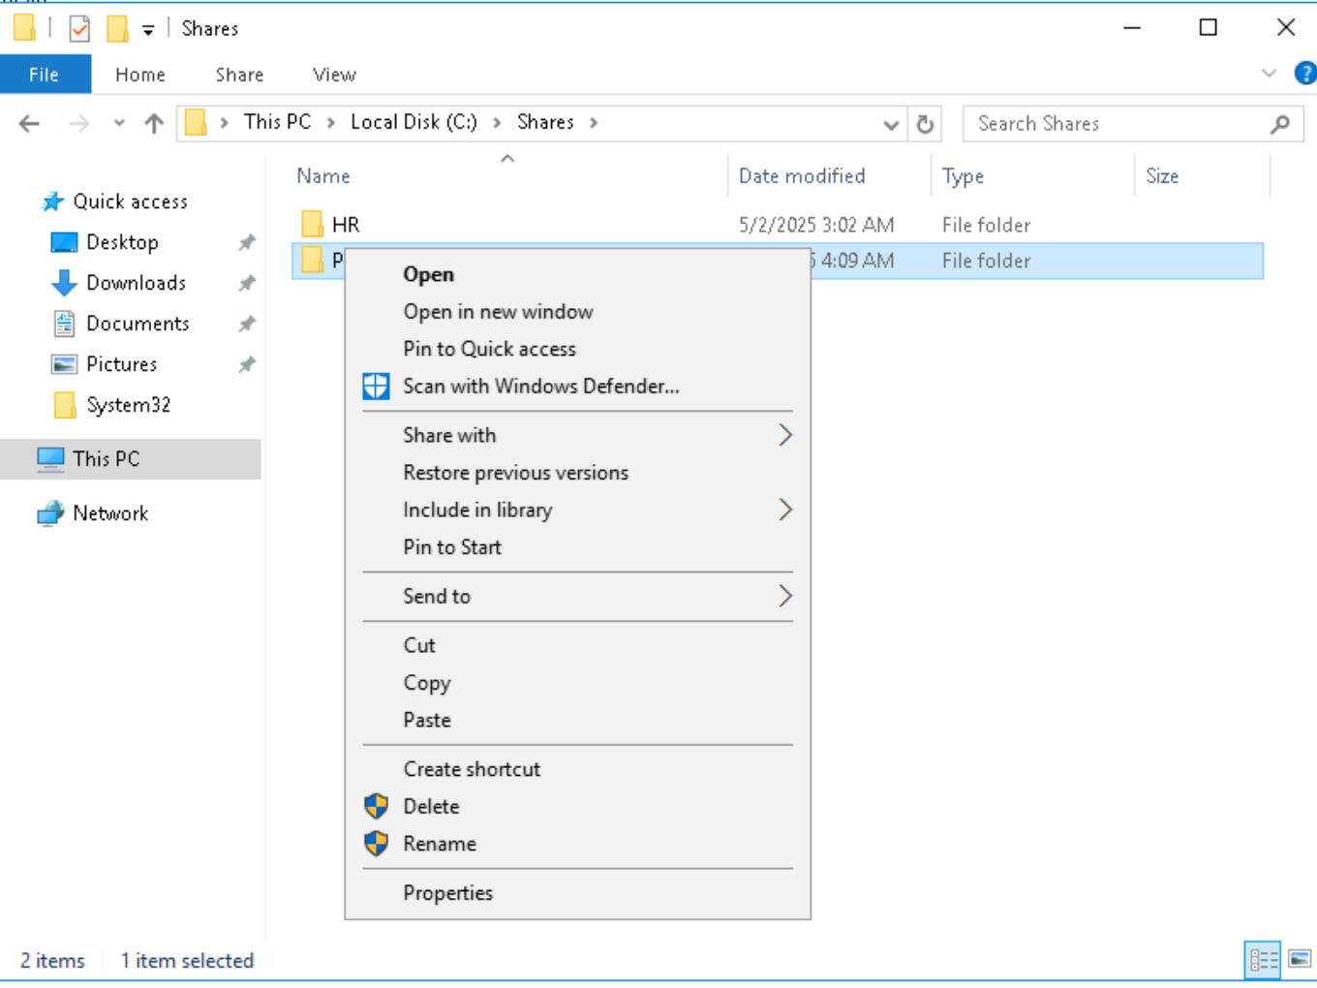The image size is (1317, 988).
Task: Refresh the Shares folder view
Action: (925, 124)
